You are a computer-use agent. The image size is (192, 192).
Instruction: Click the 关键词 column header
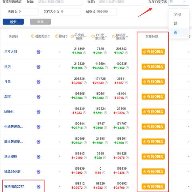coord(13,36)
